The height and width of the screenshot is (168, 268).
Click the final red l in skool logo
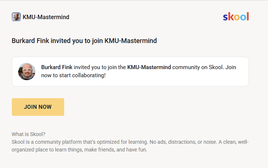pyautogui.click(x=248, y=17)
